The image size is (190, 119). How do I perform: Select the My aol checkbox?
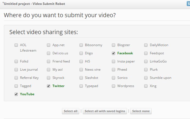point(49,70)
